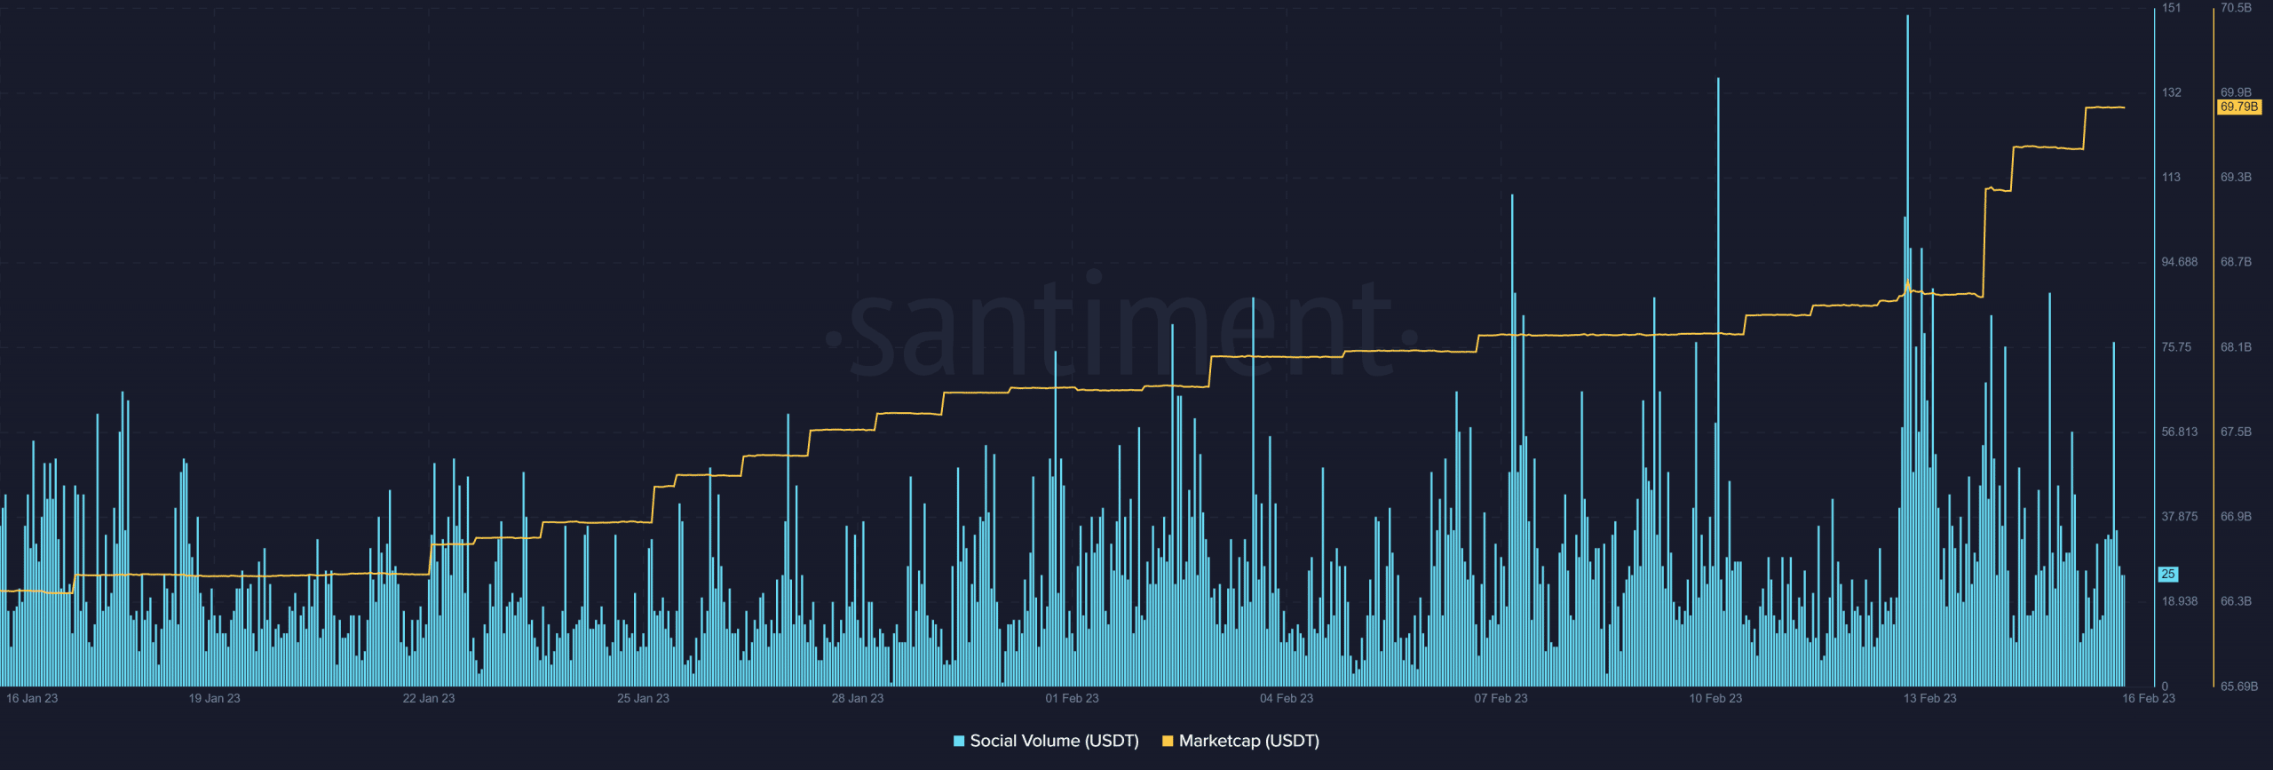Click the 70.5B marketcap axis value
This screenshot has height=770, width=2273.
pyautogui.click(x=2236, y=8)
